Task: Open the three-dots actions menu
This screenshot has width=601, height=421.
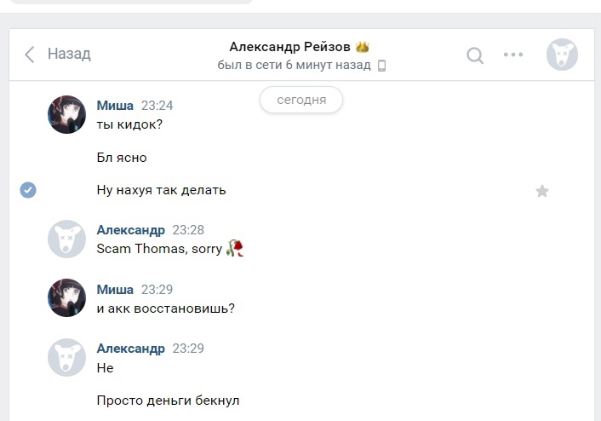Action: click(x=513, y=55)
